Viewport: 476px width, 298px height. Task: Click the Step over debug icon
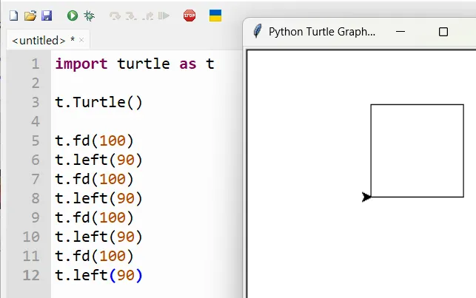[115, 16]
